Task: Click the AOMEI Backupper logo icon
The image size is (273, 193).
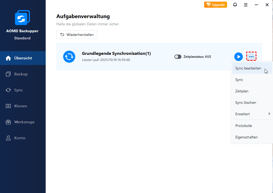Action: coord(22,18)
